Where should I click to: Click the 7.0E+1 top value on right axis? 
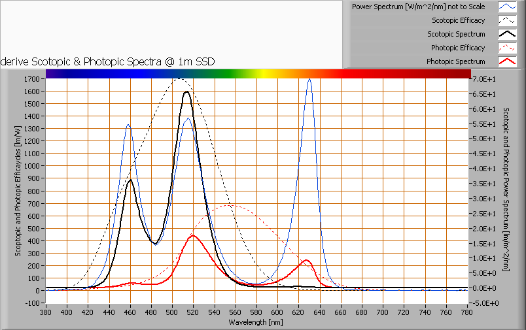click(x=484, y=79)
